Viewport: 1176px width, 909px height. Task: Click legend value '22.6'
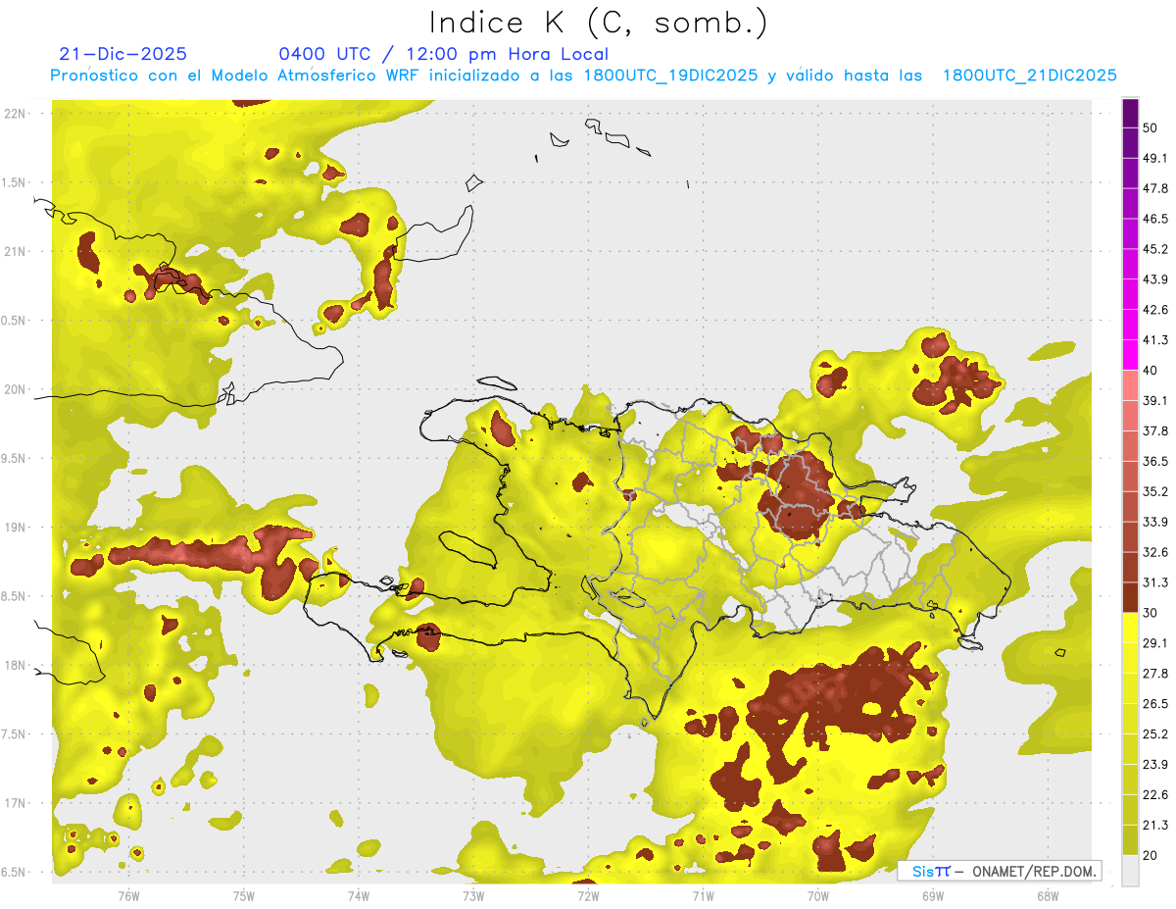point(1155,795)
